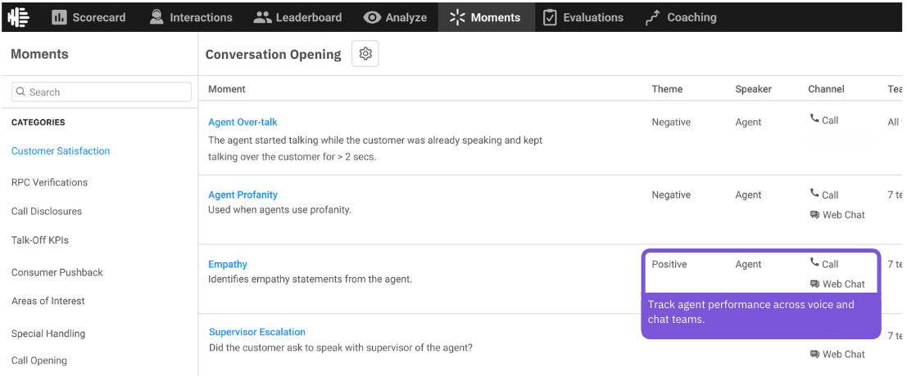907x376 pixels.
Task: Go to the Interactions tab
Action: [191, 17]
